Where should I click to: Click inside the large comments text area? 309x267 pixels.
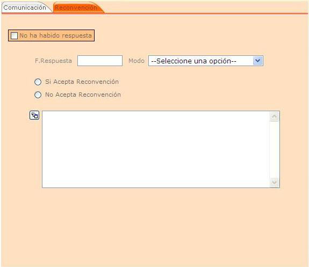pyautogui.click(x=156, y=149)
